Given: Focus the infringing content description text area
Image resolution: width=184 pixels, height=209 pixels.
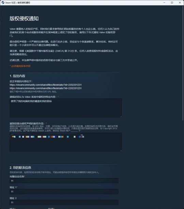Looking at the screenshot, I should (65, 108).
